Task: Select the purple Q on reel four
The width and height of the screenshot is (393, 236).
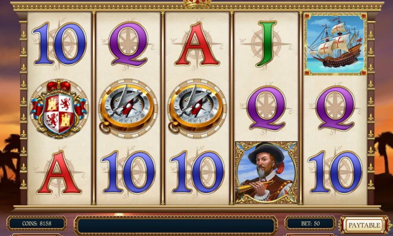Action: pos(266,108)
